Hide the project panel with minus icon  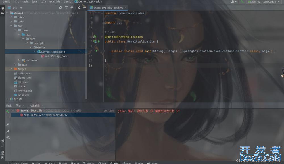(85, 8)
